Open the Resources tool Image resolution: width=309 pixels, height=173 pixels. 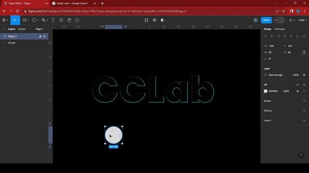61,20
